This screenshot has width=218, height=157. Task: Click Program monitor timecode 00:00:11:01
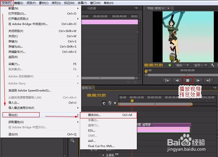(x=153, y=65)
